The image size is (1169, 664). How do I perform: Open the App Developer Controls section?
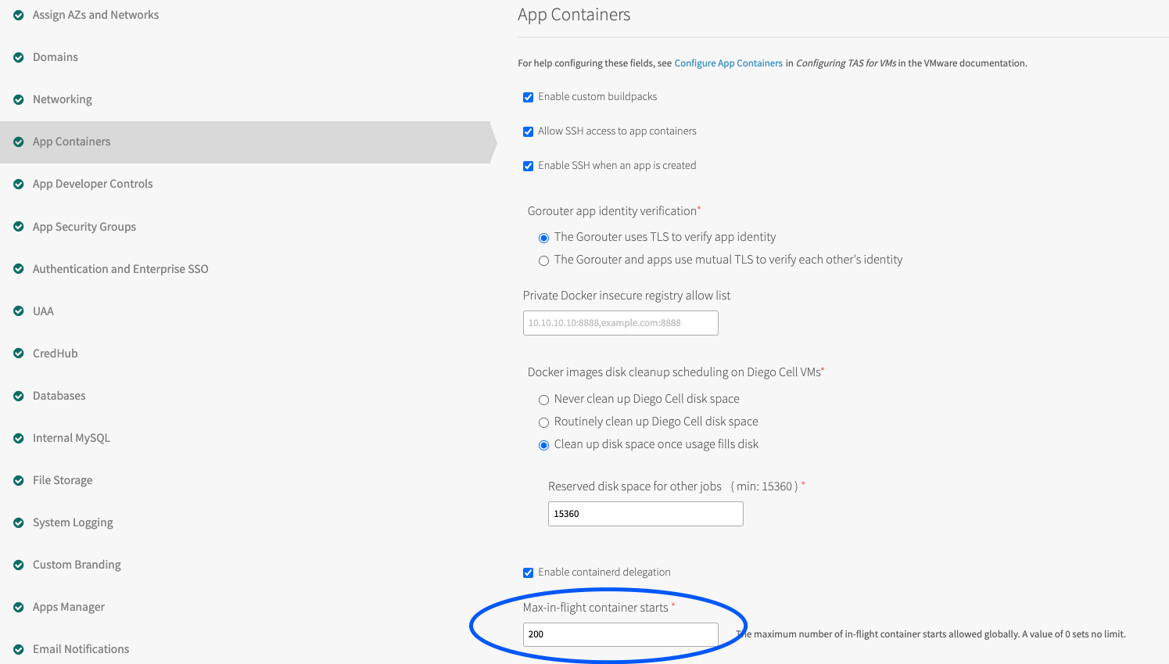tap(92, 184)
